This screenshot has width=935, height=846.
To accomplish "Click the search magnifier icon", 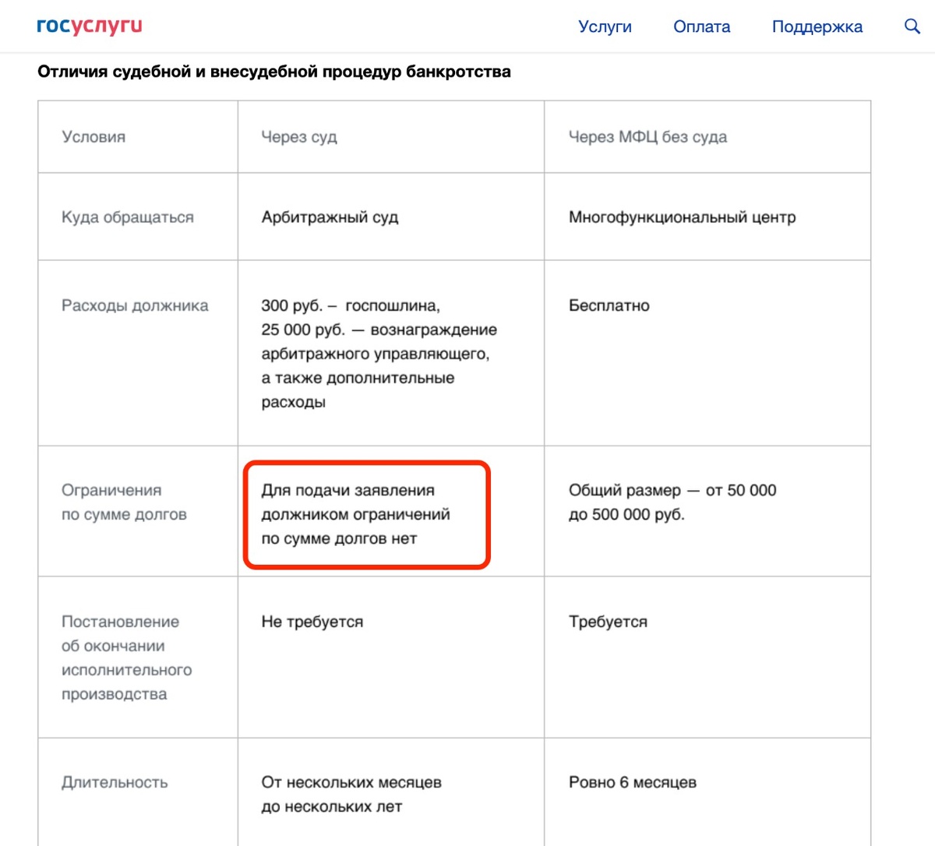I will pyautogui.click(x=912, y=26).
